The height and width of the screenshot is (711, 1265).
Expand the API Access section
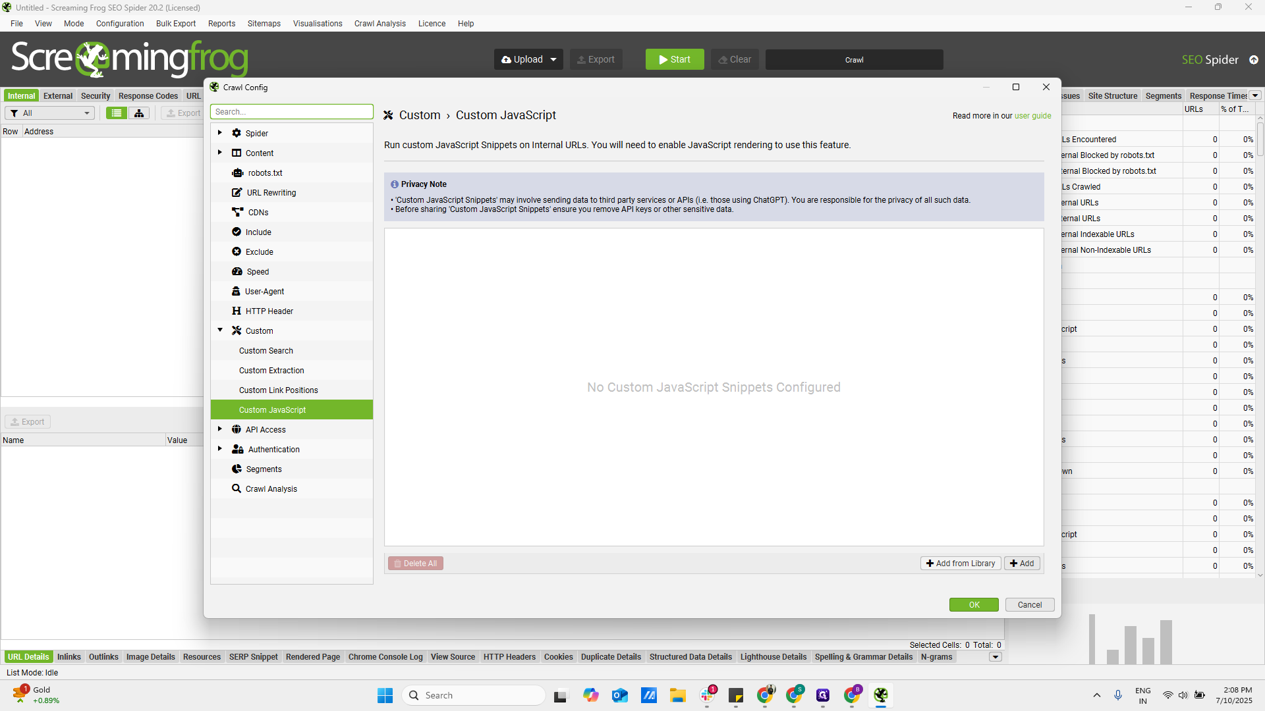[x=220, y=429]
